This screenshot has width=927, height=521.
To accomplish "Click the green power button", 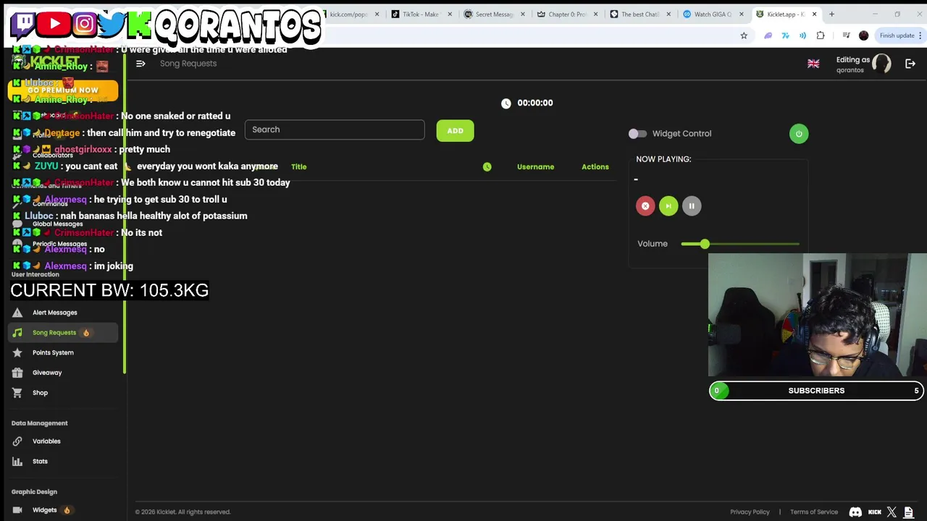I will point(799,134).
